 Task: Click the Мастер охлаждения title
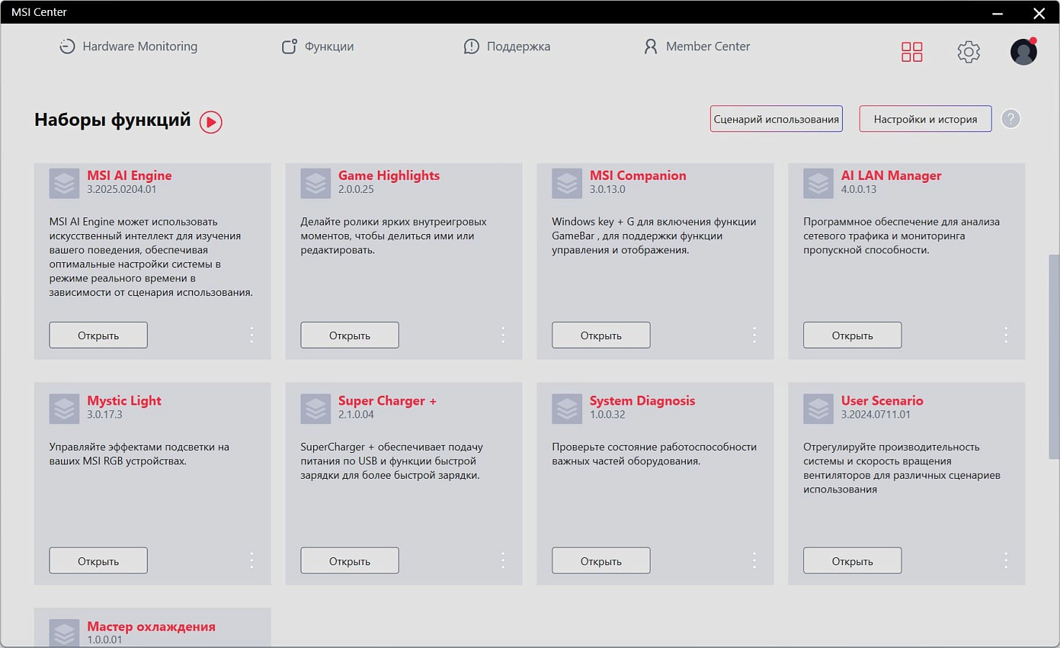pyautogui.click(x=151, y=626)
